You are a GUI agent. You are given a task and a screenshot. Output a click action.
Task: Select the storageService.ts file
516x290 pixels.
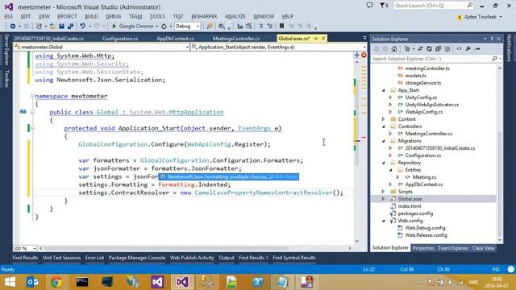422,83
